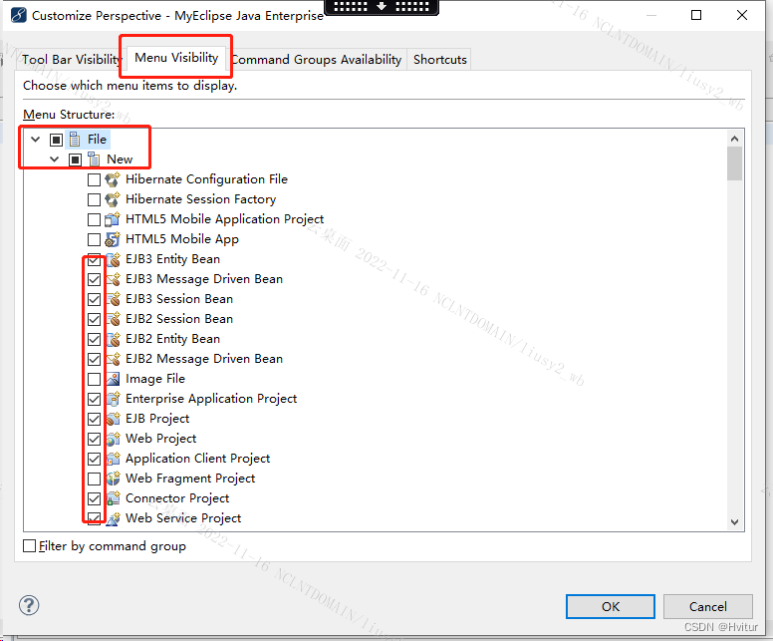Uncheck the EJB2 Entity Bean checkbox
Image resolution: width=773 pixels, height=641 pixels.
(x=94, y=339)
